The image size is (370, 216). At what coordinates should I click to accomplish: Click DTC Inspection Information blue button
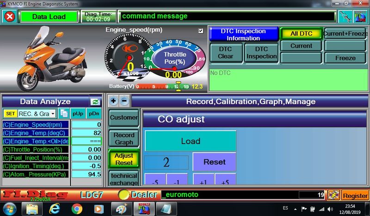[244, 35]
